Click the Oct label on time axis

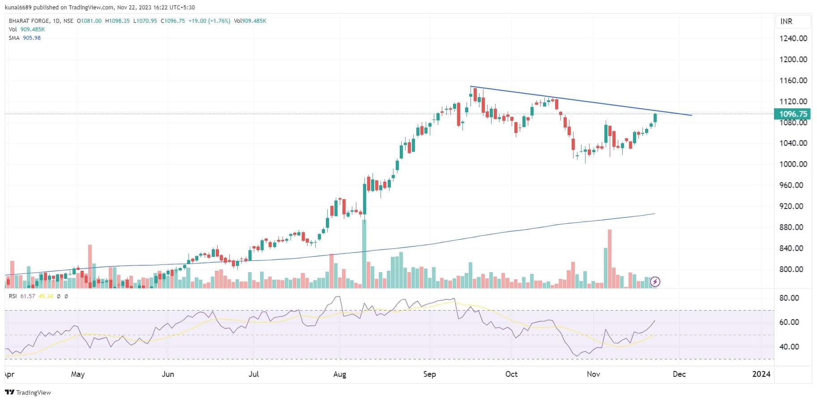coord(511,374)
